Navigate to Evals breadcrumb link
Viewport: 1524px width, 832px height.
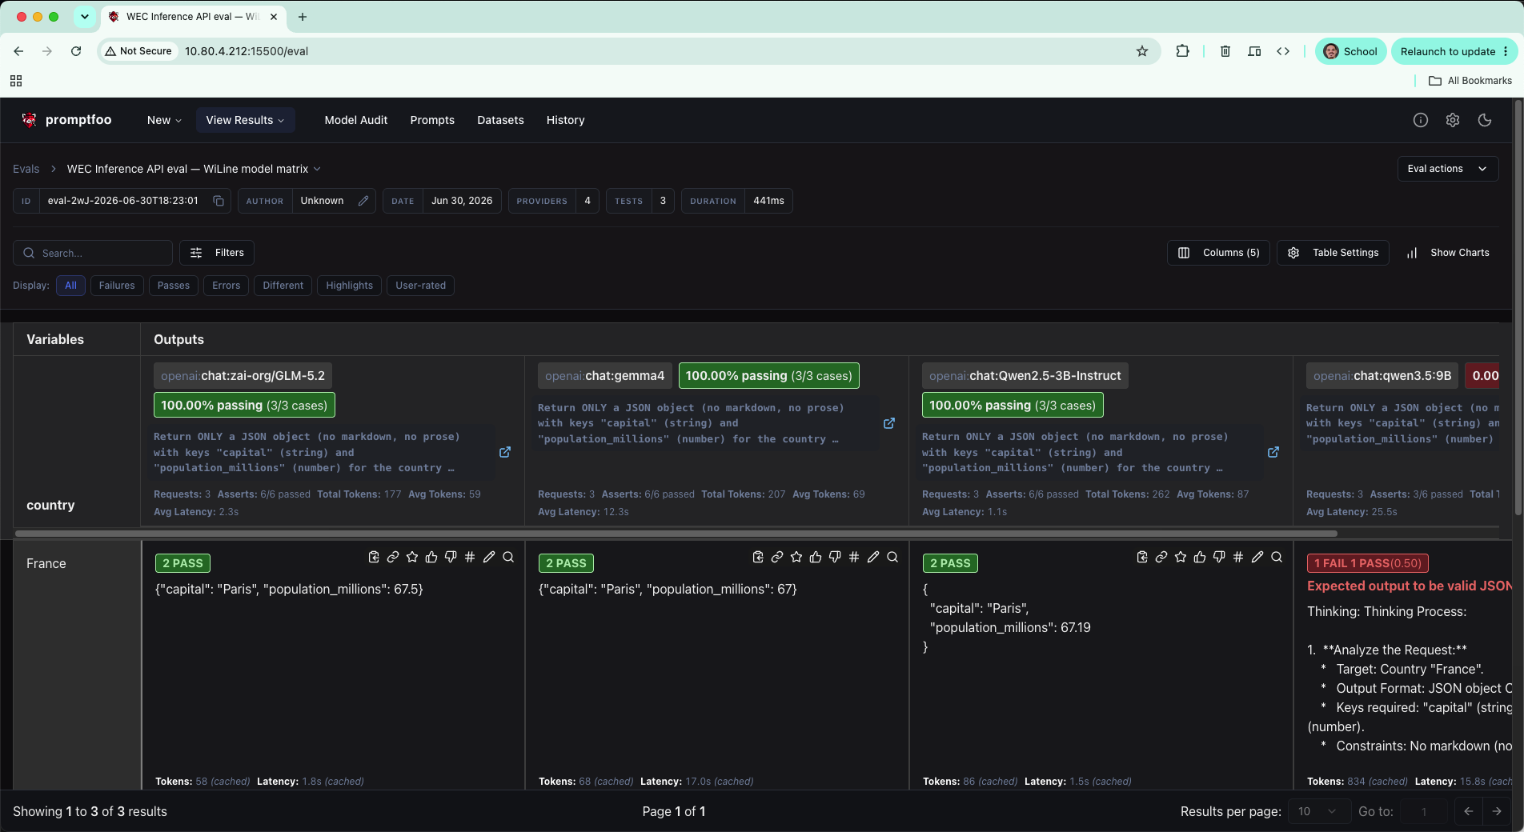pos(26,169)
